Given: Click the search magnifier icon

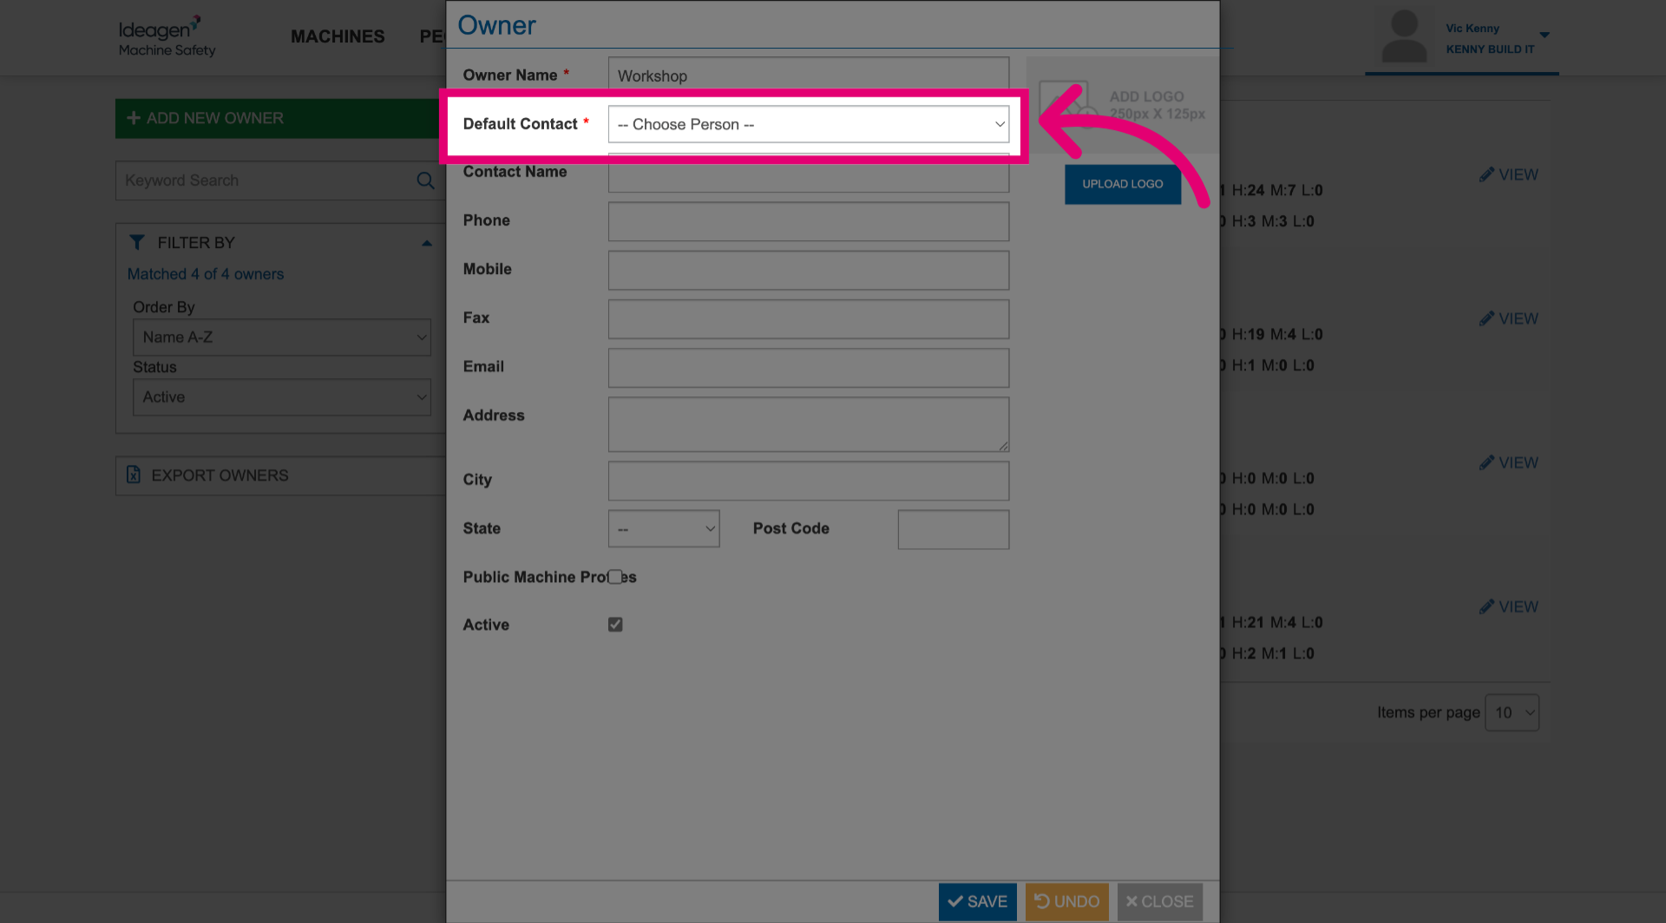Looking at the screenshot, I should click(x=425, y=180).
